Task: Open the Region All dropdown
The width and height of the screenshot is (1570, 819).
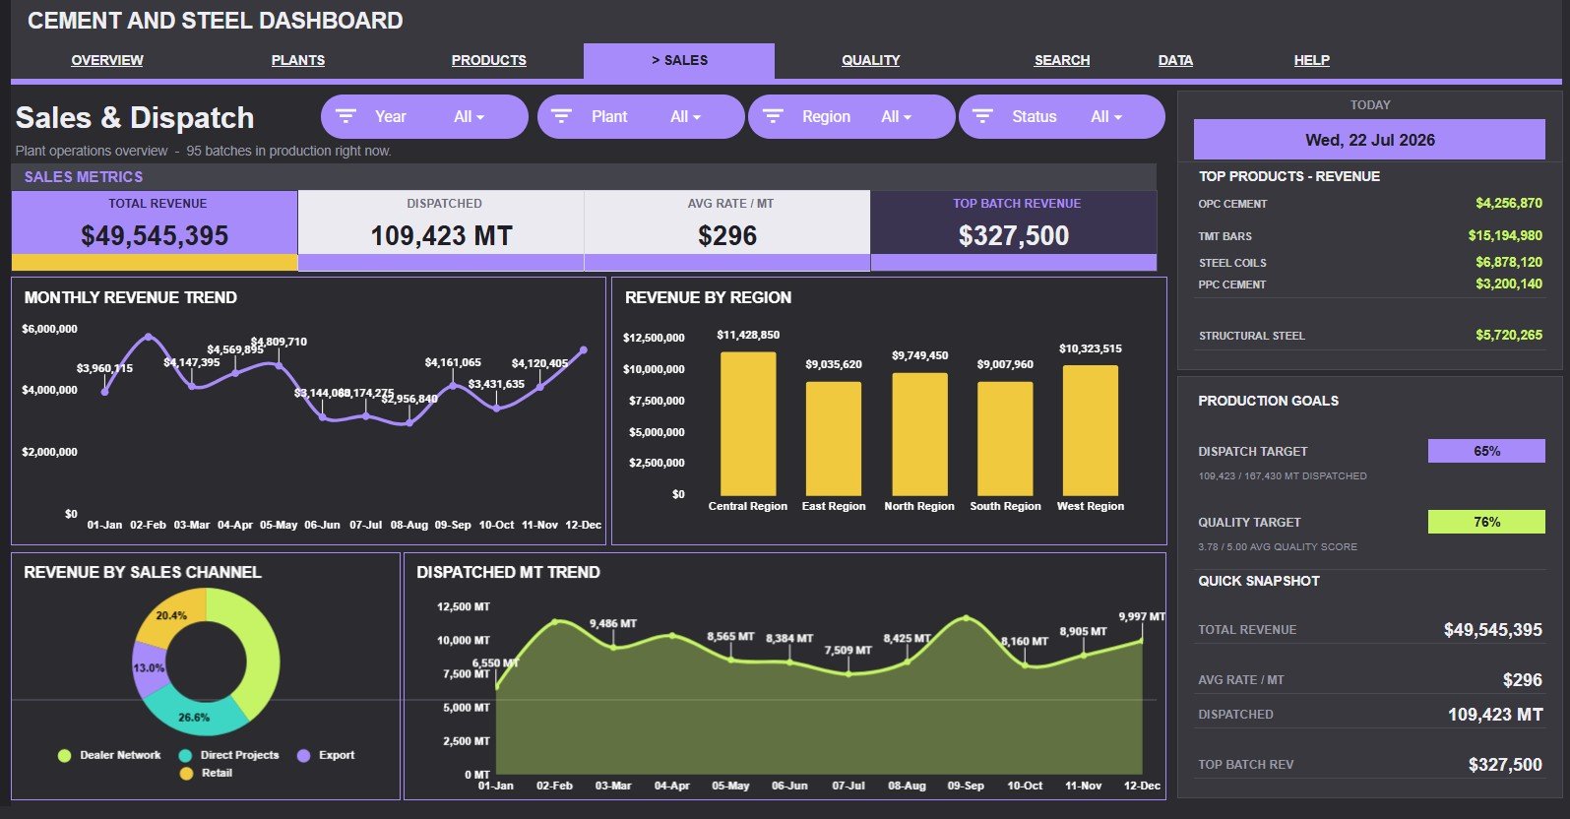Action: [896, 116]
